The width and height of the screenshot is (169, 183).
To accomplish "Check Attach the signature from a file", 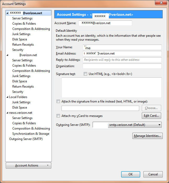I will [58, 101].
